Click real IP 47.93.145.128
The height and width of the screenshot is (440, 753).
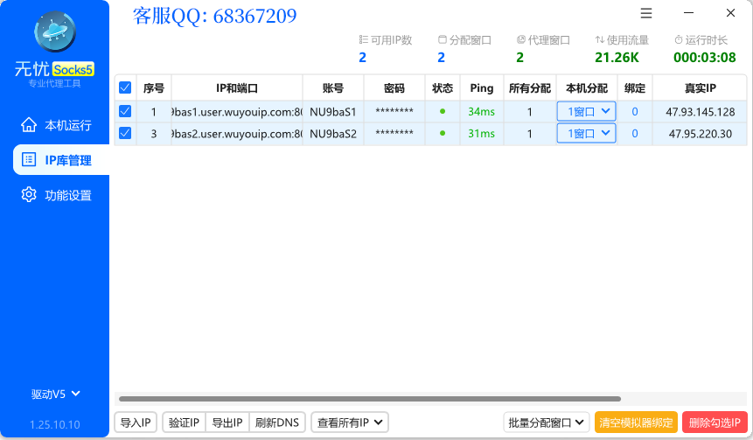click(x=701, y=112)
